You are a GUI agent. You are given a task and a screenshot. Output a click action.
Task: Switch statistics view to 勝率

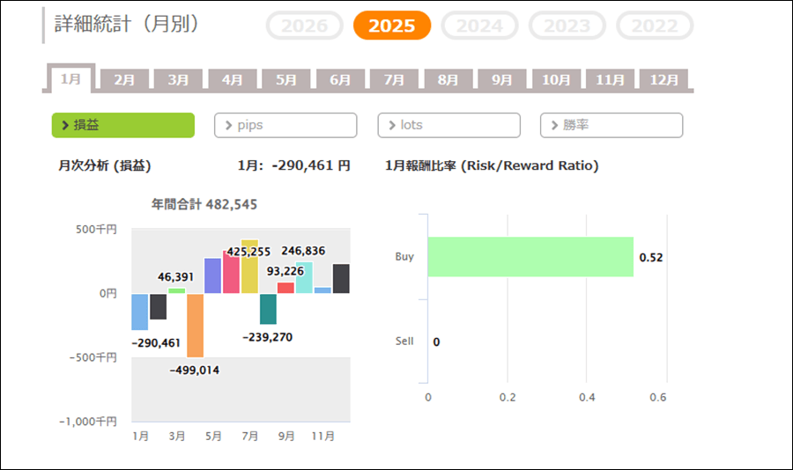[x=611, y=125]
